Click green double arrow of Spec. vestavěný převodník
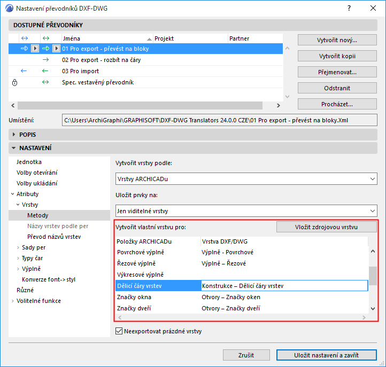The width and height of the screenshot is (386, 367). click(x=45, y=82)
